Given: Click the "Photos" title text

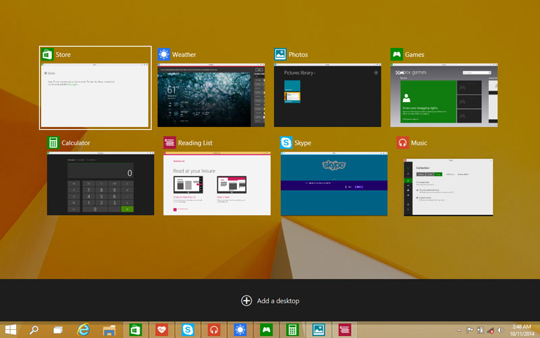Looking at the screenshot, I should click(298, 55).
